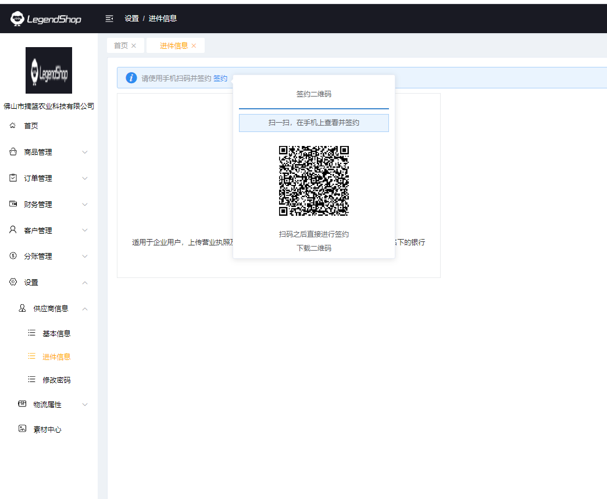Open the 基本信息 menu item
The width and height of the screenshot is (607, 499).
click(56, 334)
